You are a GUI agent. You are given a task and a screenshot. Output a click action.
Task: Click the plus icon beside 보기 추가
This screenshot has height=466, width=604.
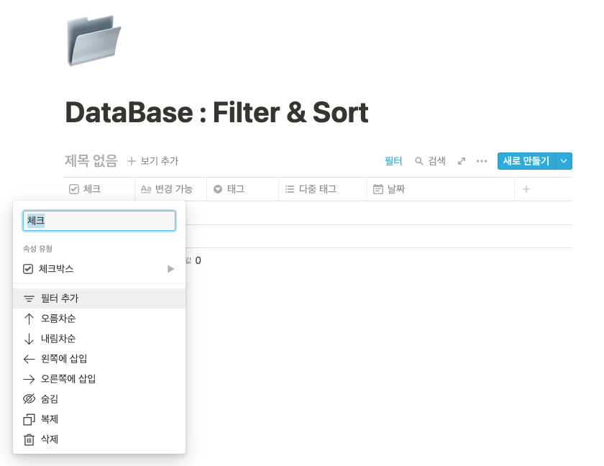point(132,161)
